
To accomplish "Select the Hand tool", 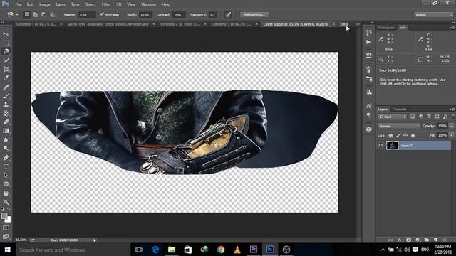I will [x=6, y=193].
